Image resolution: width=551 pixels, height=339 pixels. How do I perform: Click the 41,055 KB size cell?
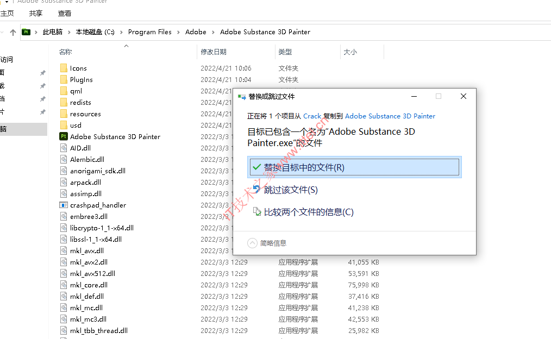364,262
